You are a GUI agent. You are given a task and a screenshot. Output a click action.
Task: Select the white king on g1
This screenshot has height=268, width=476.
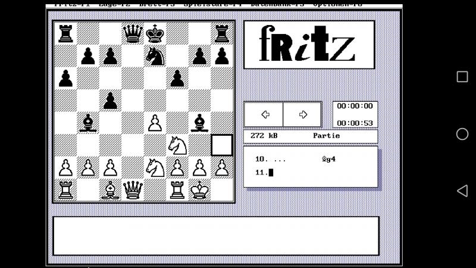click(x=199, y=190)
